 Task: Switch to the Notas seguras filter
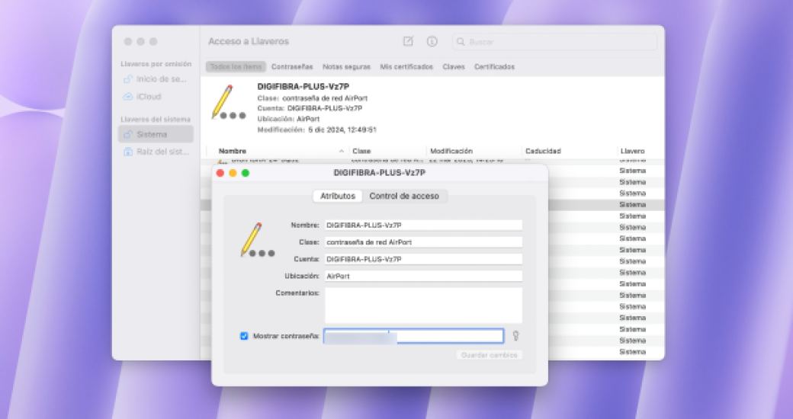tap(346, 67)
